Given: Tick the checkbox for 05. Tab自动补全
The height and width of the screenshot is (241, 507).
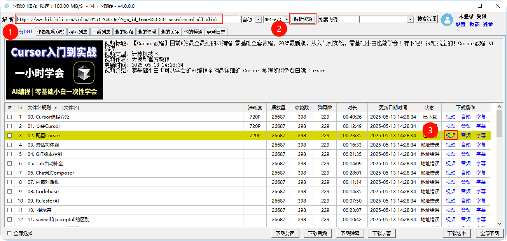Looking at the screenshot, I should coord(9,164).
